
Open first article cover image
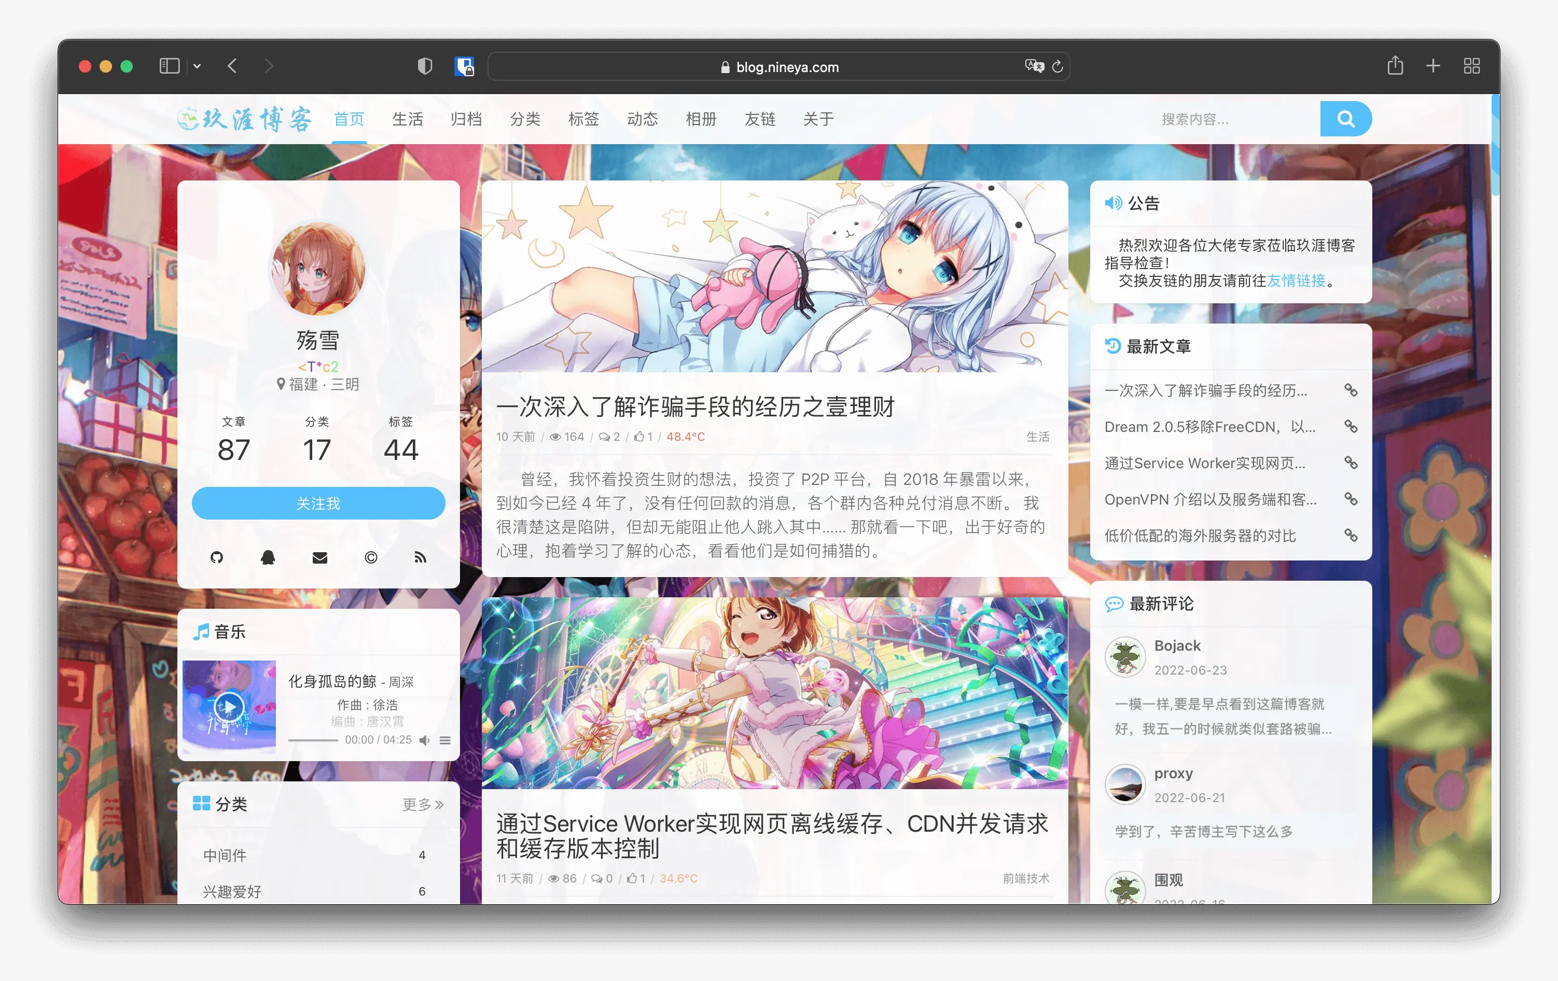(774, 276)
